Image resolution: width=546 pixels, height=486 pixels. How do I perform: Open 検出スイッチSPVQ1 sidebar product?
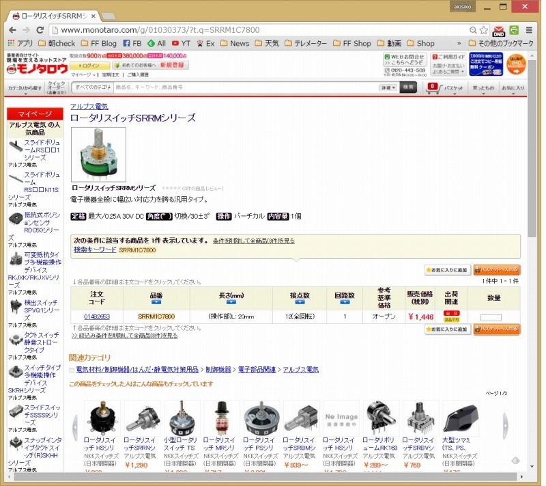pos(35,310)
